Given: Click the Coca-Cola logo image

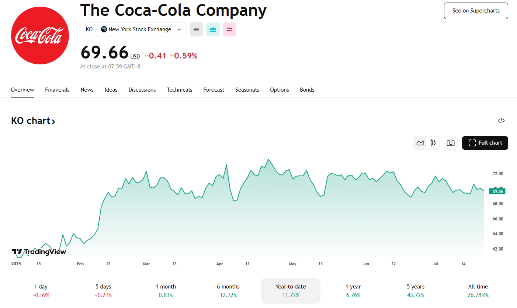Looking at the screenshot, I should (40, 35).
